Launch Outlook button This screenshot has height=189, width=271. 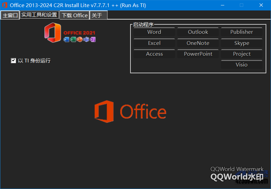198,32
